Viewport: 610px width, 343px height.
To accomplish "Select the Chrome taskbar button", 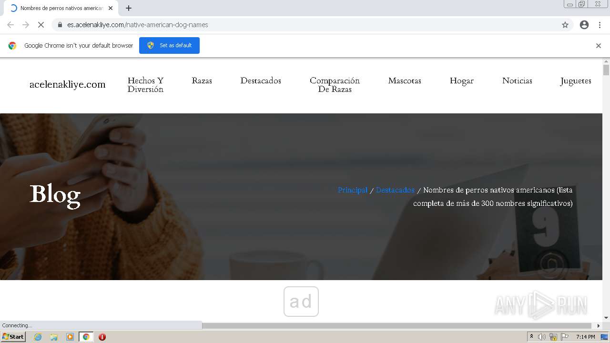I will click(x=86, y=337).
